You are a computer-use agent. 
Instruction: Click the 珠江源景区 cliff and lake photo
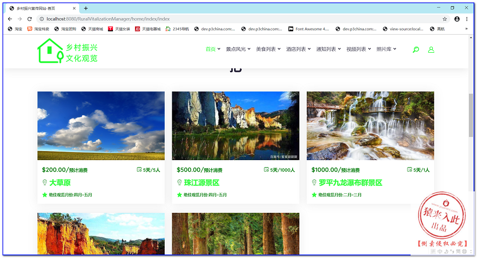[235, 125]
